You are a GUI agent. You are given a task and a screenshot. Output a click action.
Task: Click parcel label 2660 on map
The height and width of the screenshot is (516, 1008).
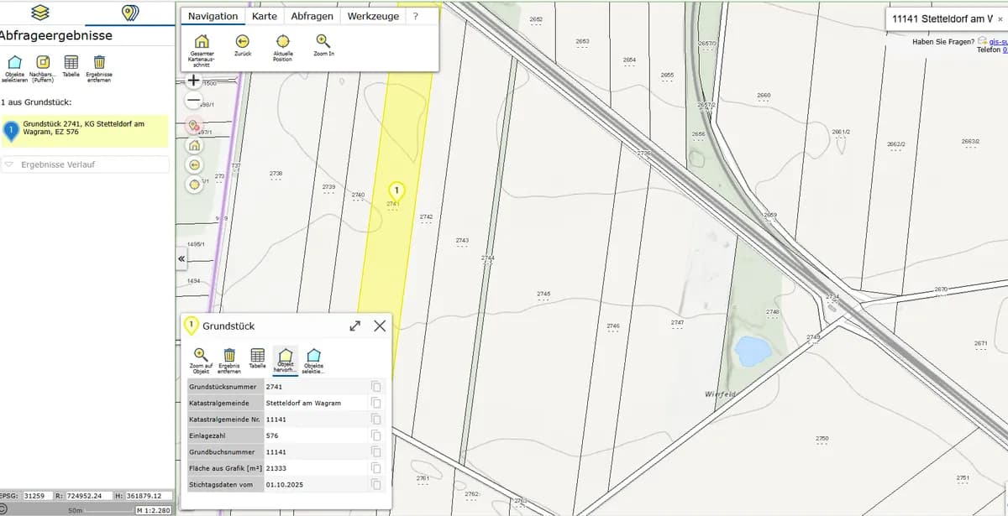(764, 96)
